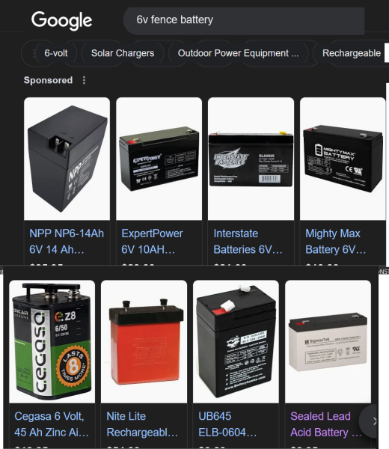Open the 'Cegasa 6 Volt, 45 Ah Zinc Air' link
This screenshot has width=389, height=449.
[x=52, y=424]
